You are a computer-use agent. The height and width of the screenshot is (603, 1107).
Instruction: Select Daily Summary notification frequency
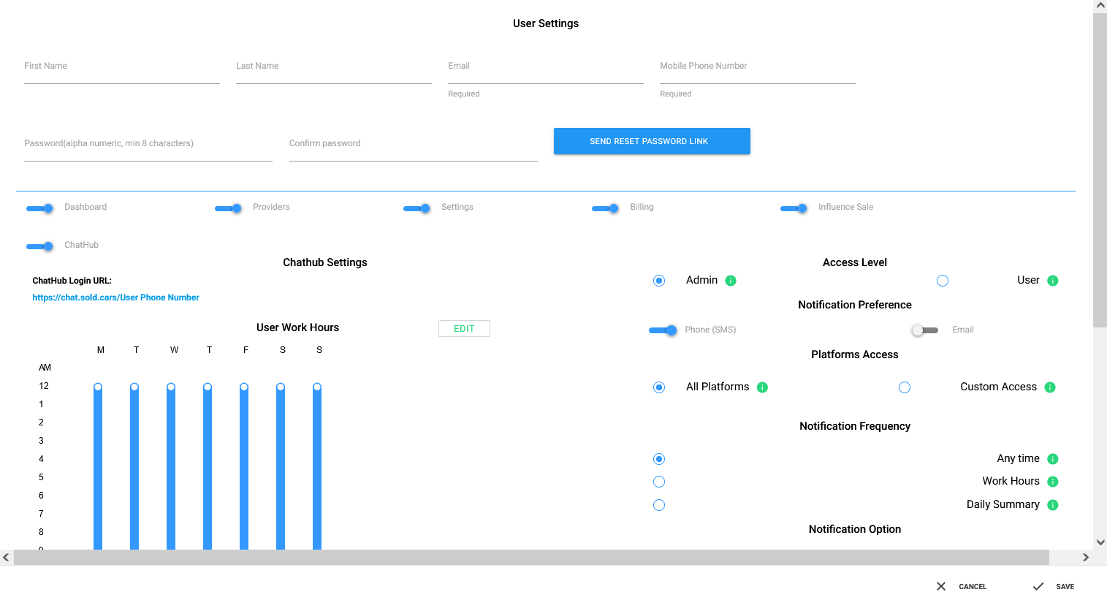pos(659,505)
